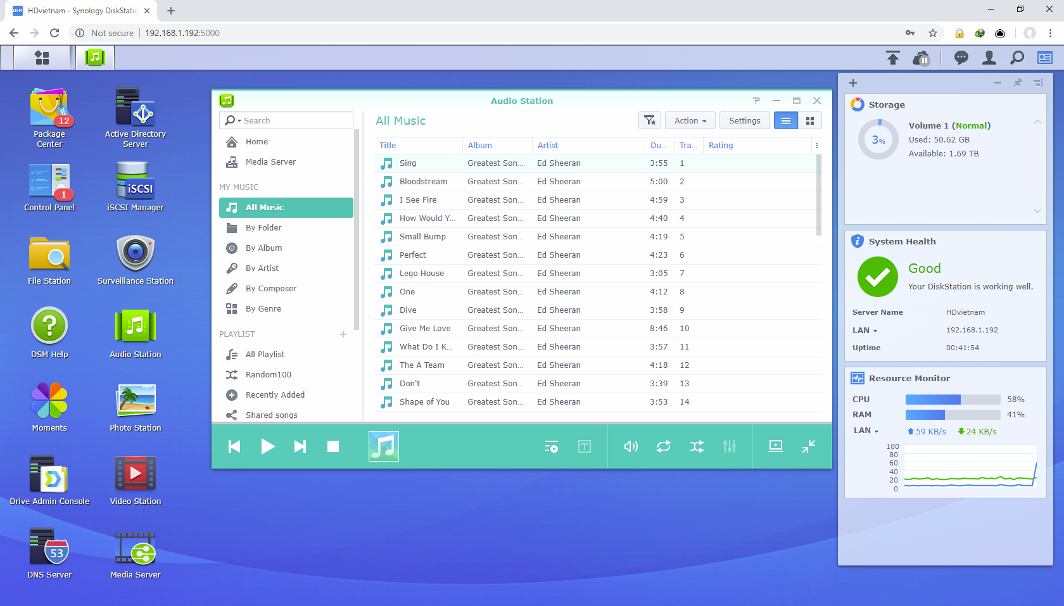Viewport: 1064px width, 606px height.
Task: Click Audio Station taskbar icon
Action: (95, 58)
